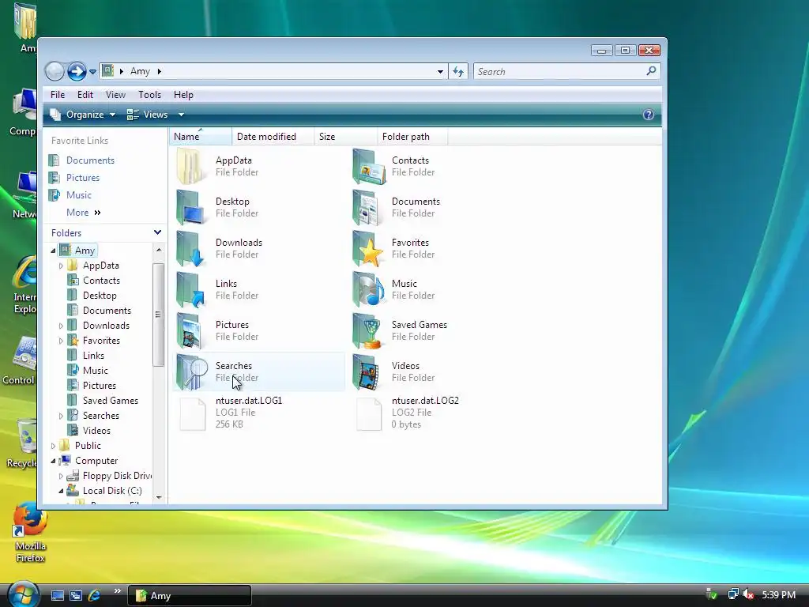Select the Pictures folder icon in file list
Image resolution: width=809 pixels, height=607 pixels.
(189, 331)
